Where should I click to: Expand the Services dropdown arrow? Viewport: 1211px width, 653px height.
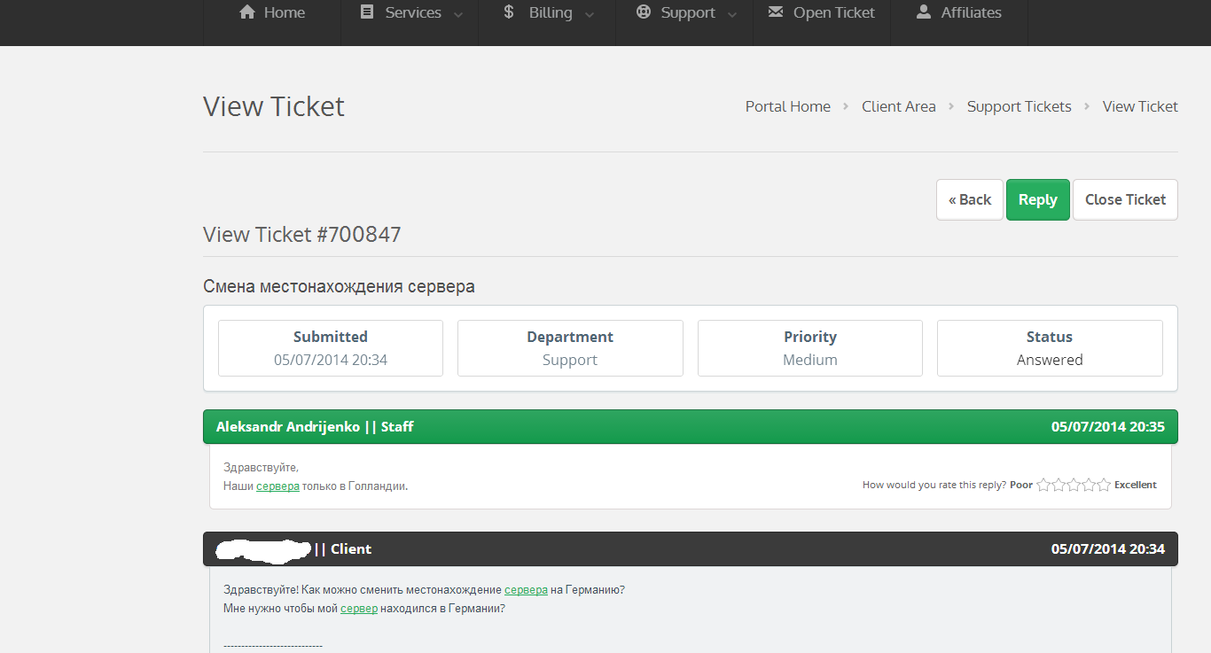458,14
